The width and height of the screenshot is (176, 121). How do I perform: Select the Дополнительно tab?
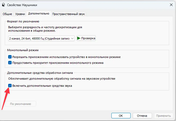[39, 14]
